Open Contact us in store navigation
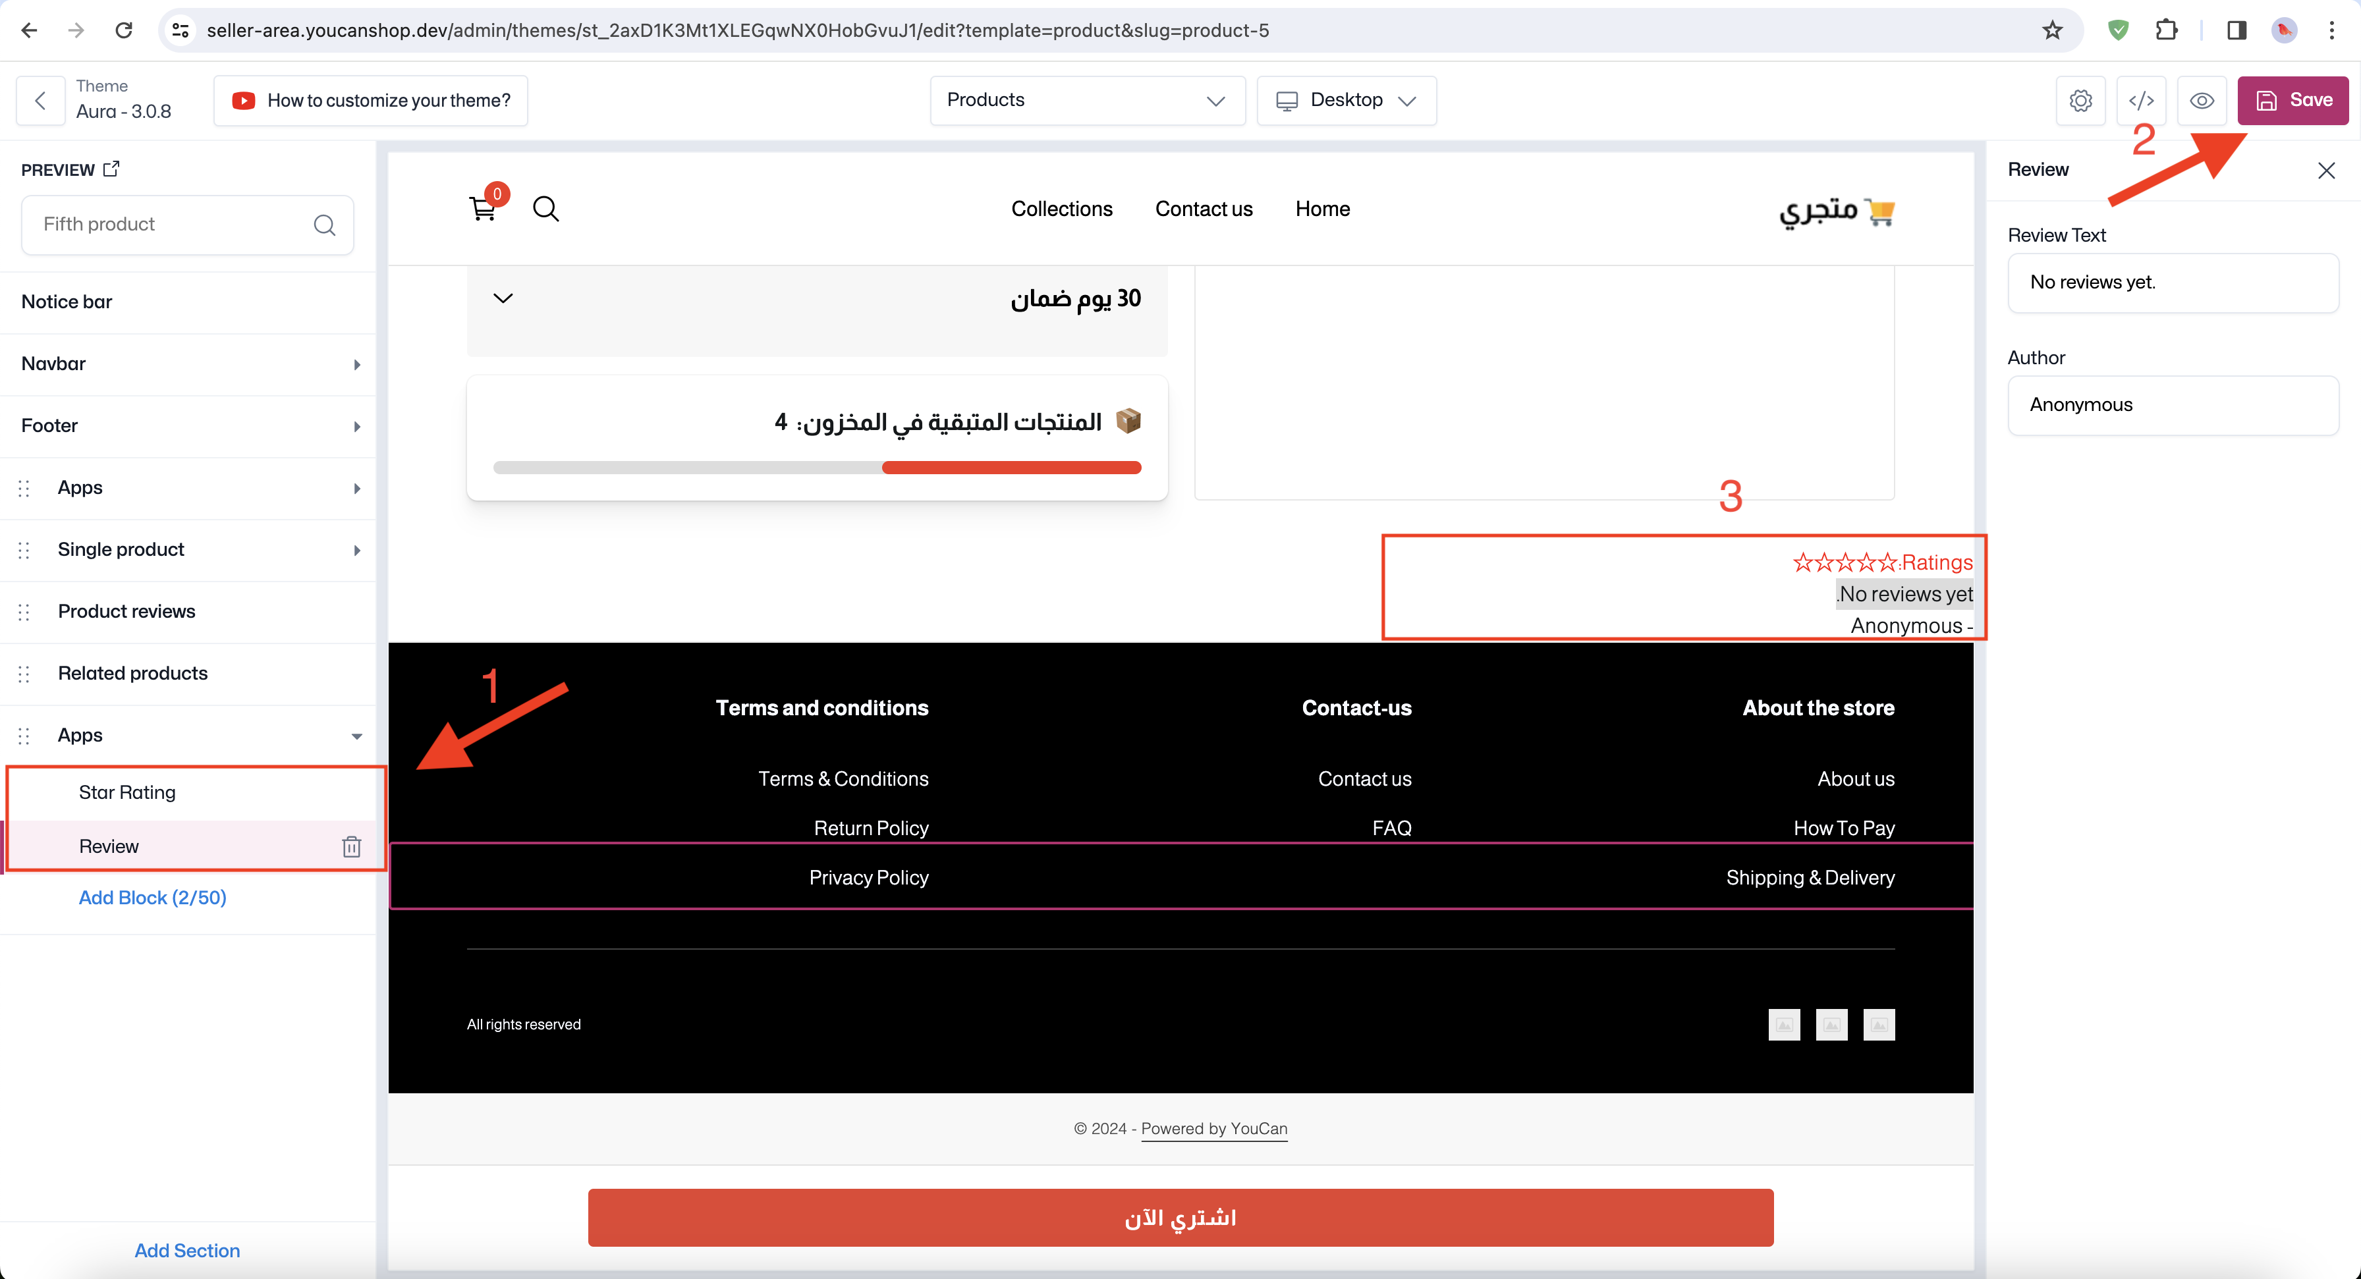2361x1279 pixels. [1204, 209]
